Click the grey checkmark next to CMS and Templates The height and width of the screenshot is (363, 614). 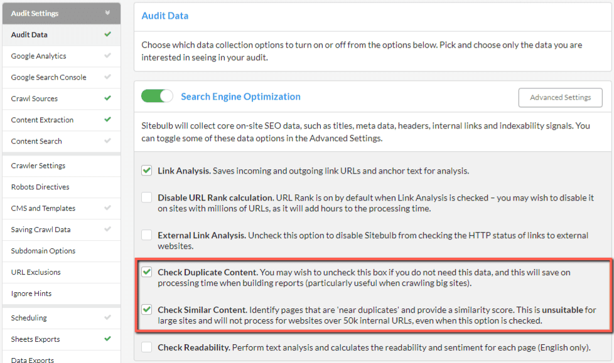(x=108, y=208)
